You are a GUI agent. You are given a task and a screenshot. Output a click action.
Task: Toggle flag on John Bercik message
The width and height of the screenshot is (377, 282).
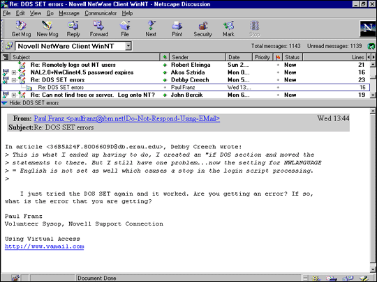[278, 95]
